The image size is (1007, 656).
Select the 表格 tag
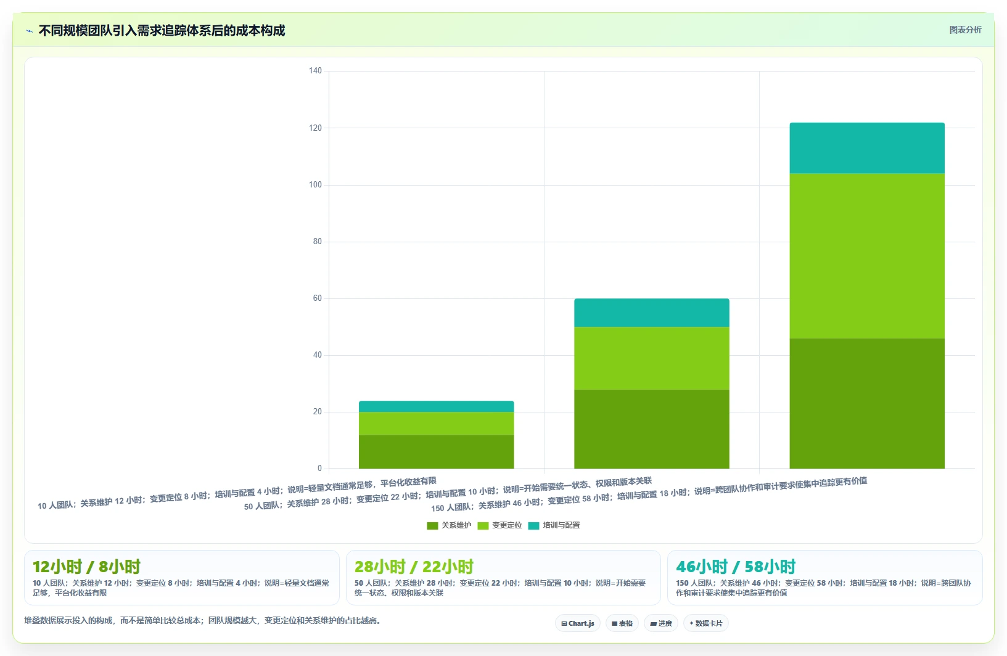(622, 623)
